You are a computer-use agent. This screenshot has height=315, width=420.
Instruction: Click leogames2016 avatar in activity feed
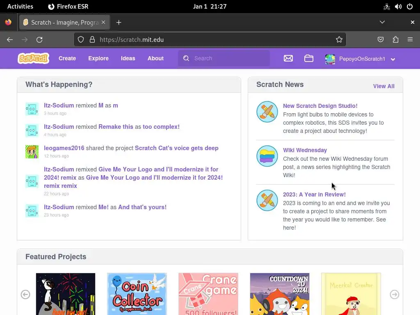32,152
